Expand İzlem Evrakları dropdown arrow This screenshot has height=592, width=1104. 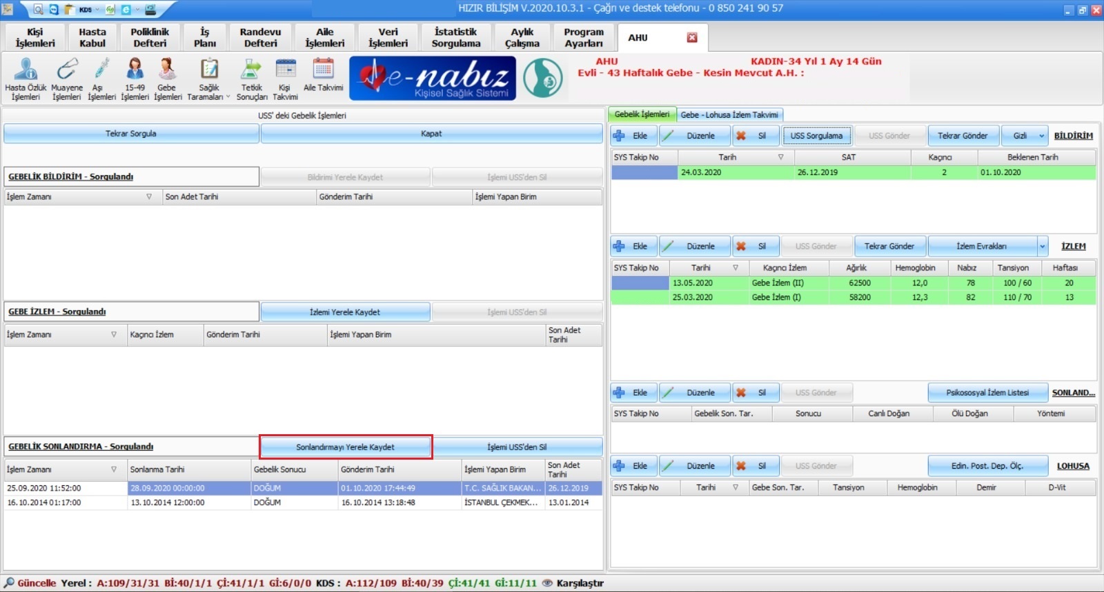click(1042, 246)
